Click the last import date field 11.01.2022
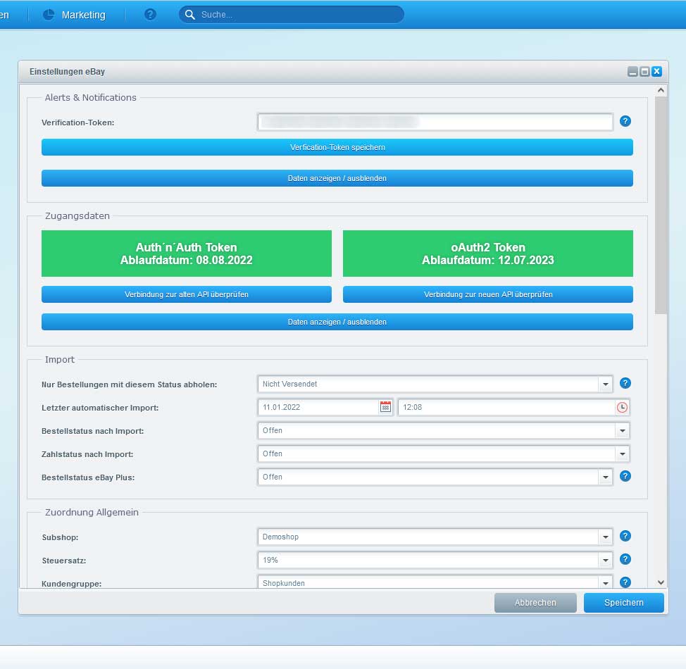The width and height of the screenshot is (686, 669). pos(318,407)
